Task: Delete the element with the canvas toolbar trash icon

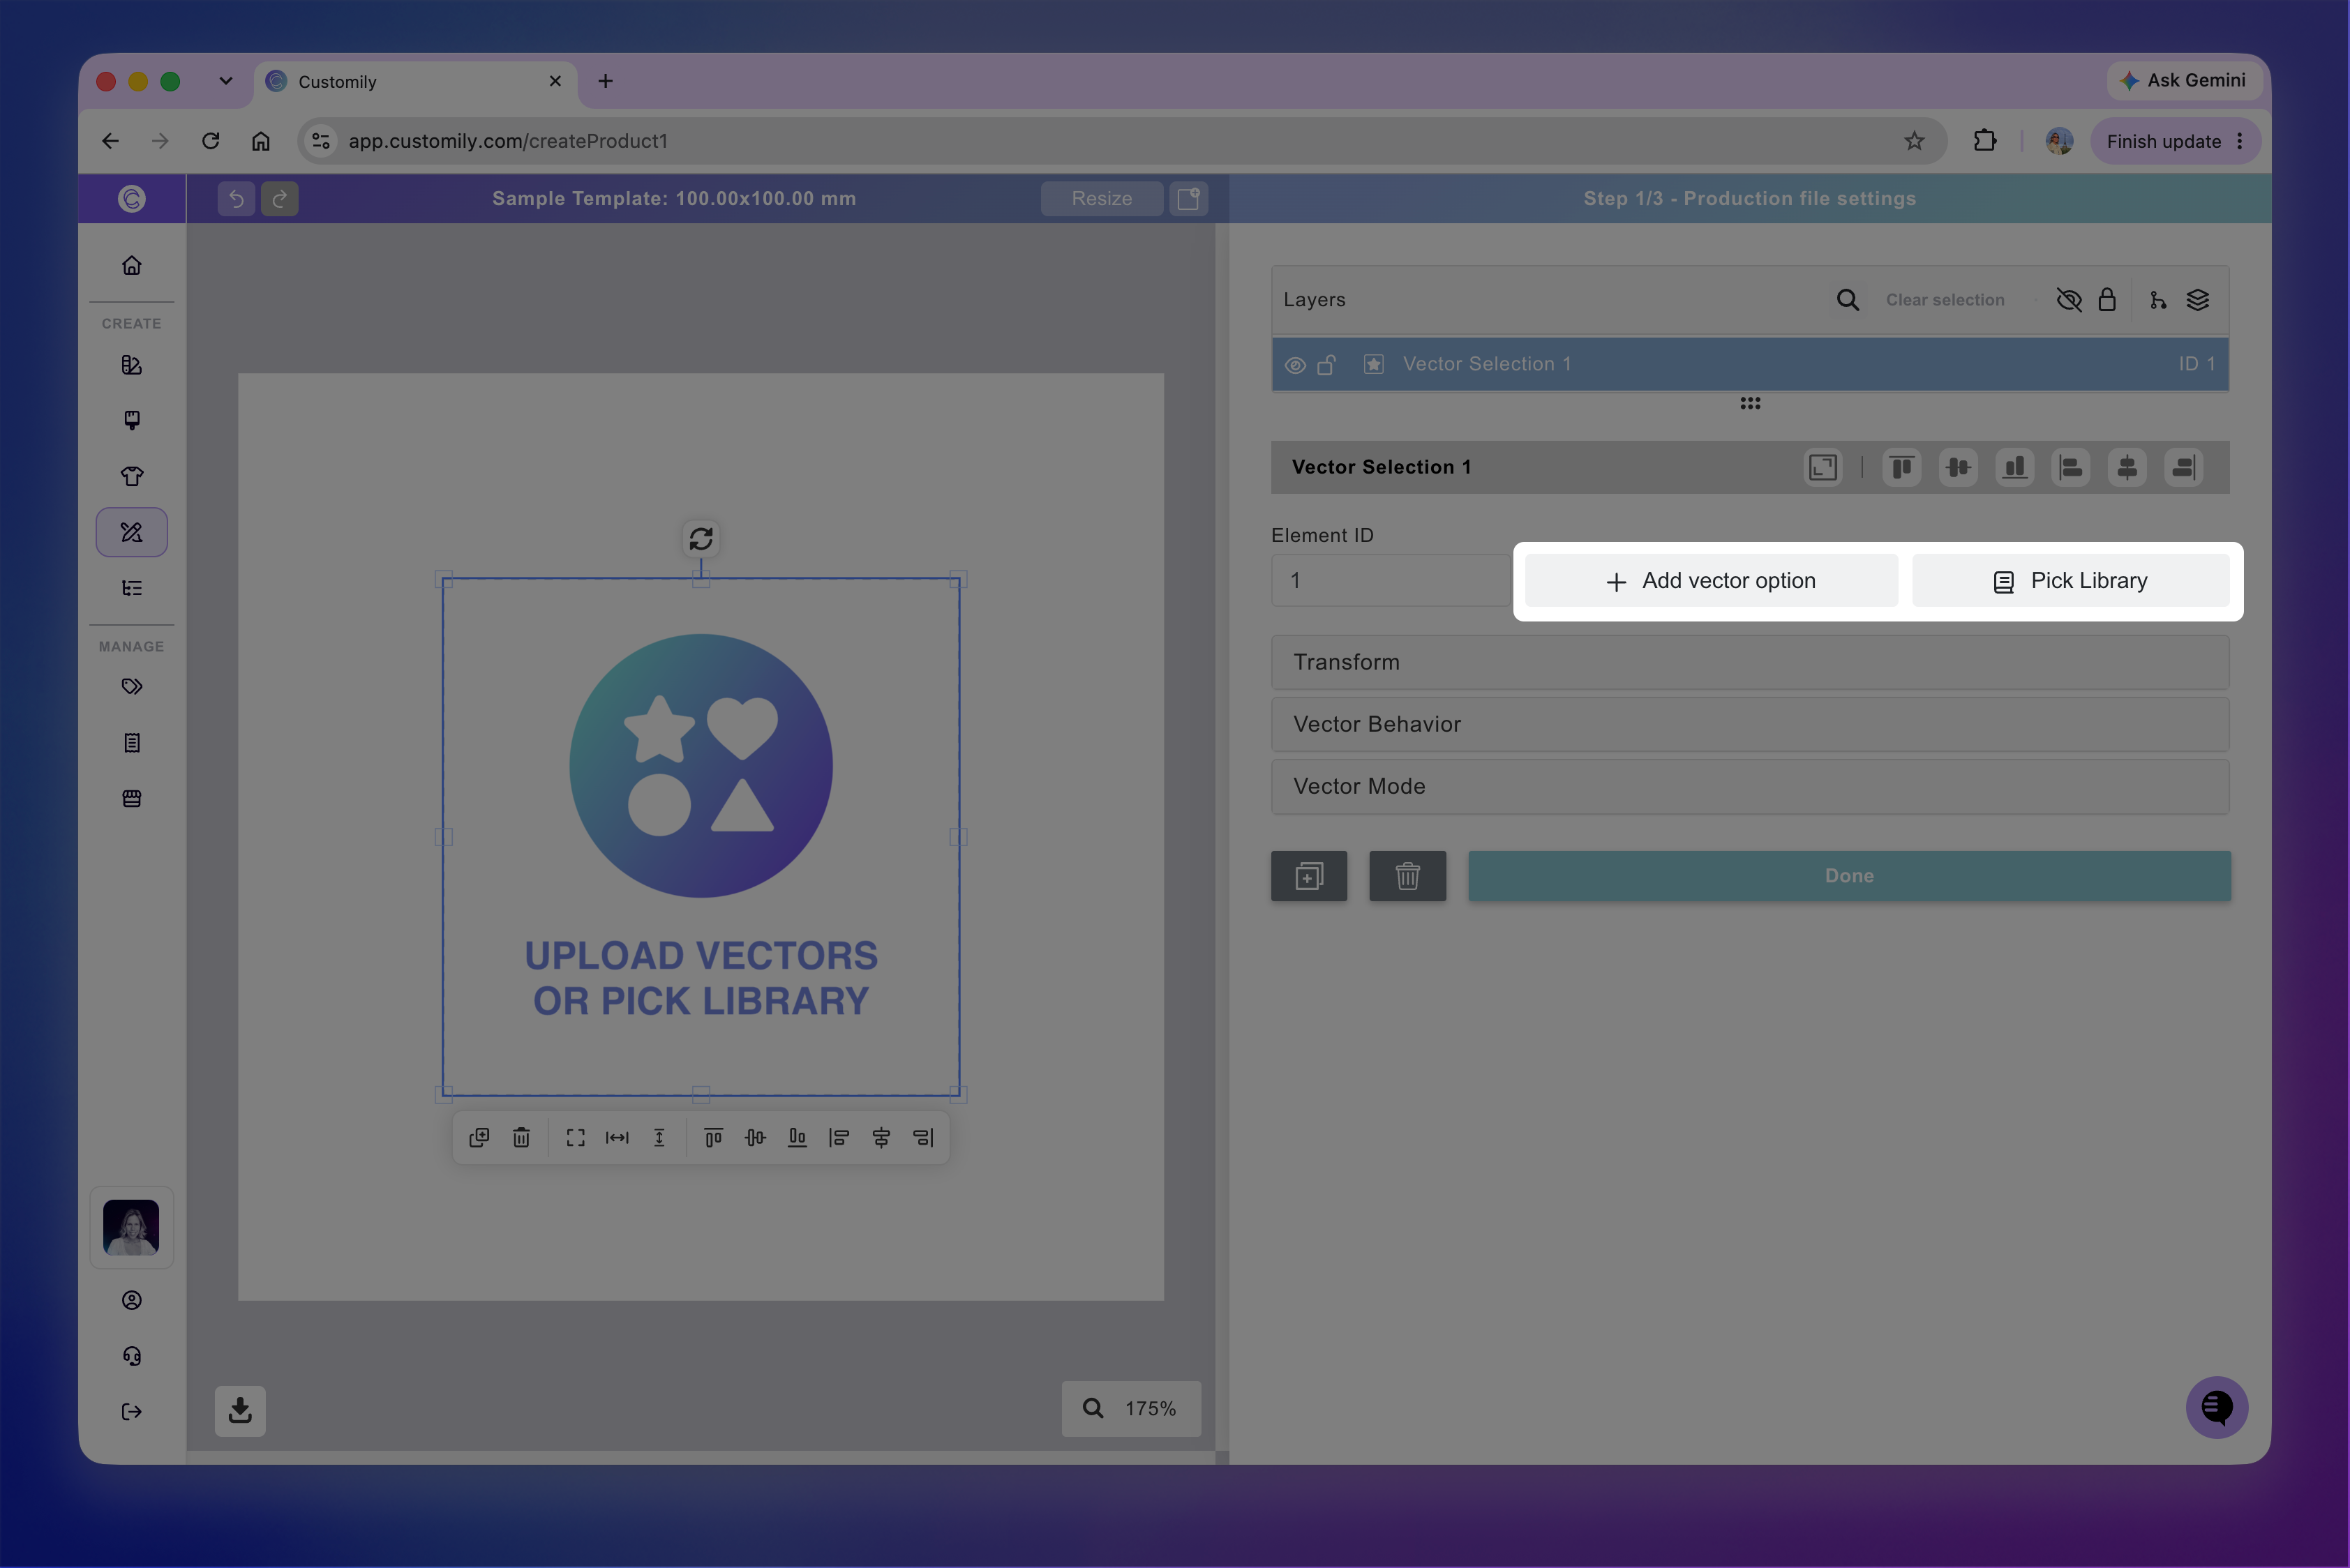Action: [x=521, y=1137]
